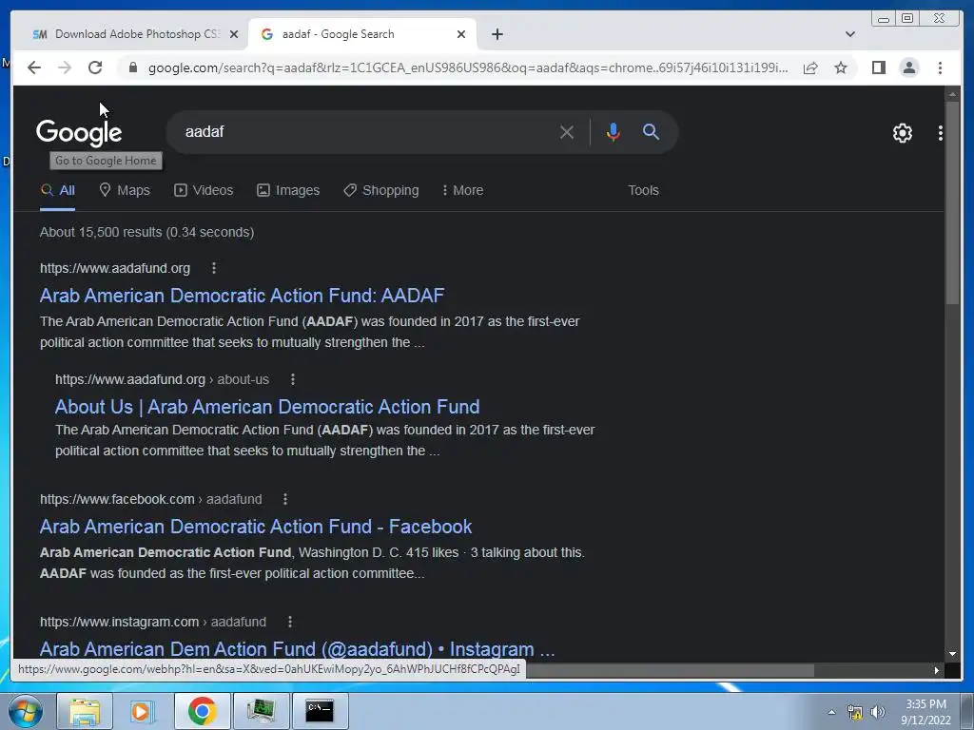Select the All results tab

[58, 190]
